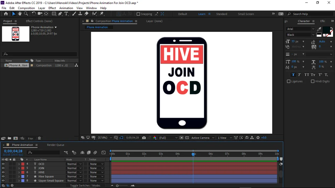This screenshot has width=335, height=188.
Task: Open the font style dropdown showing Black
Action: tap(300, 35)
